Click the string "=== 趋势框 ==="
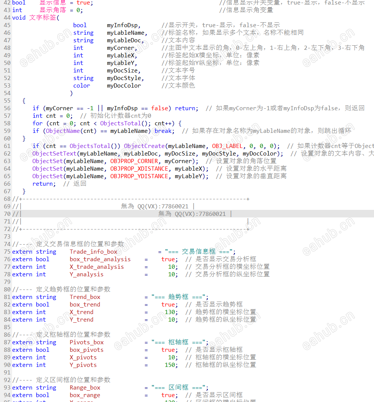Viewport: 374px width, 402px height. 178,297
